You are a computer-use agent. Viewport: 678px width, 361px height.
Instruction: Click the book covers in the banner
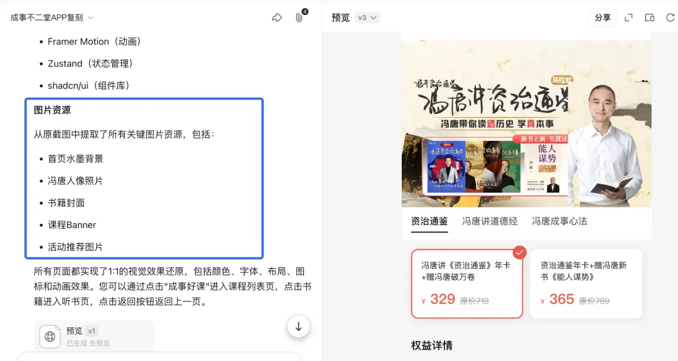(x=471, y=167)
